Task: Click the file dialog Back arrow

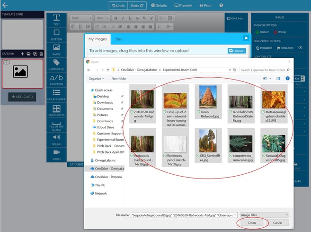Action: pyautogui.click(x=89, y=70)
